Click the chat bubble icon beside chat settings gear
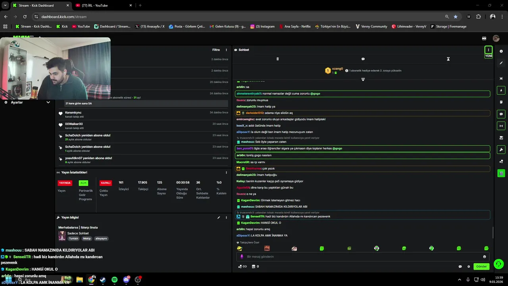This screenshot has width=508, height=286. pos(460,267)
